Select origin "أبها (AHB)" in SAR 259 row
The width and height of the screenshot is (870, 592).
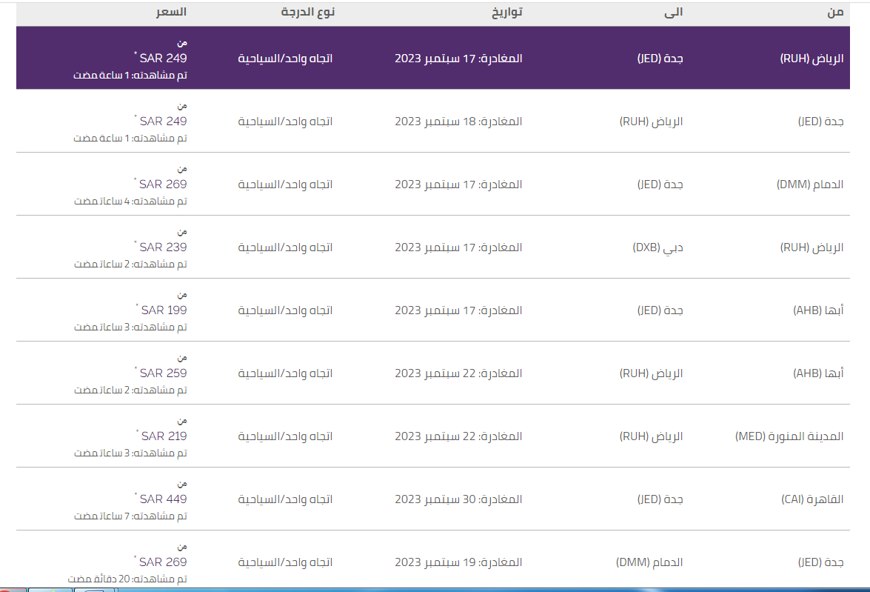pos(818,373)
